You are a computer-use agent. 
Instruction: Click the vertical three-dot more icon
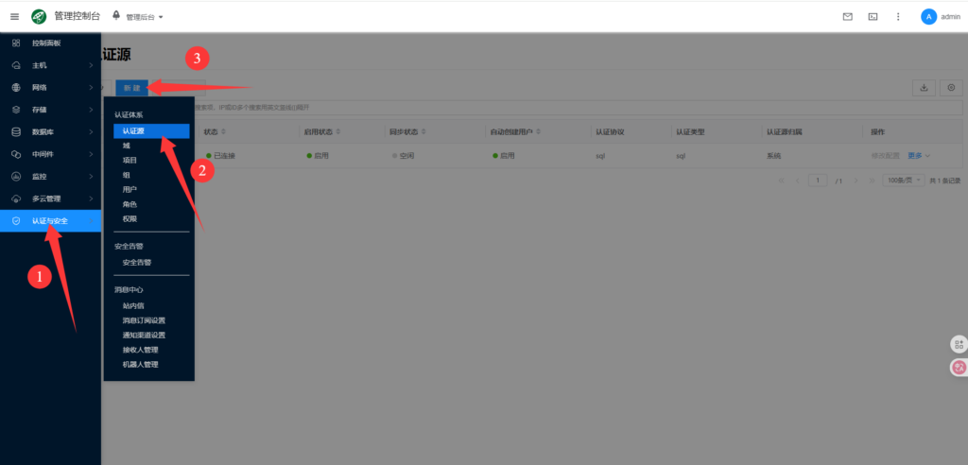tap(898, 16)
